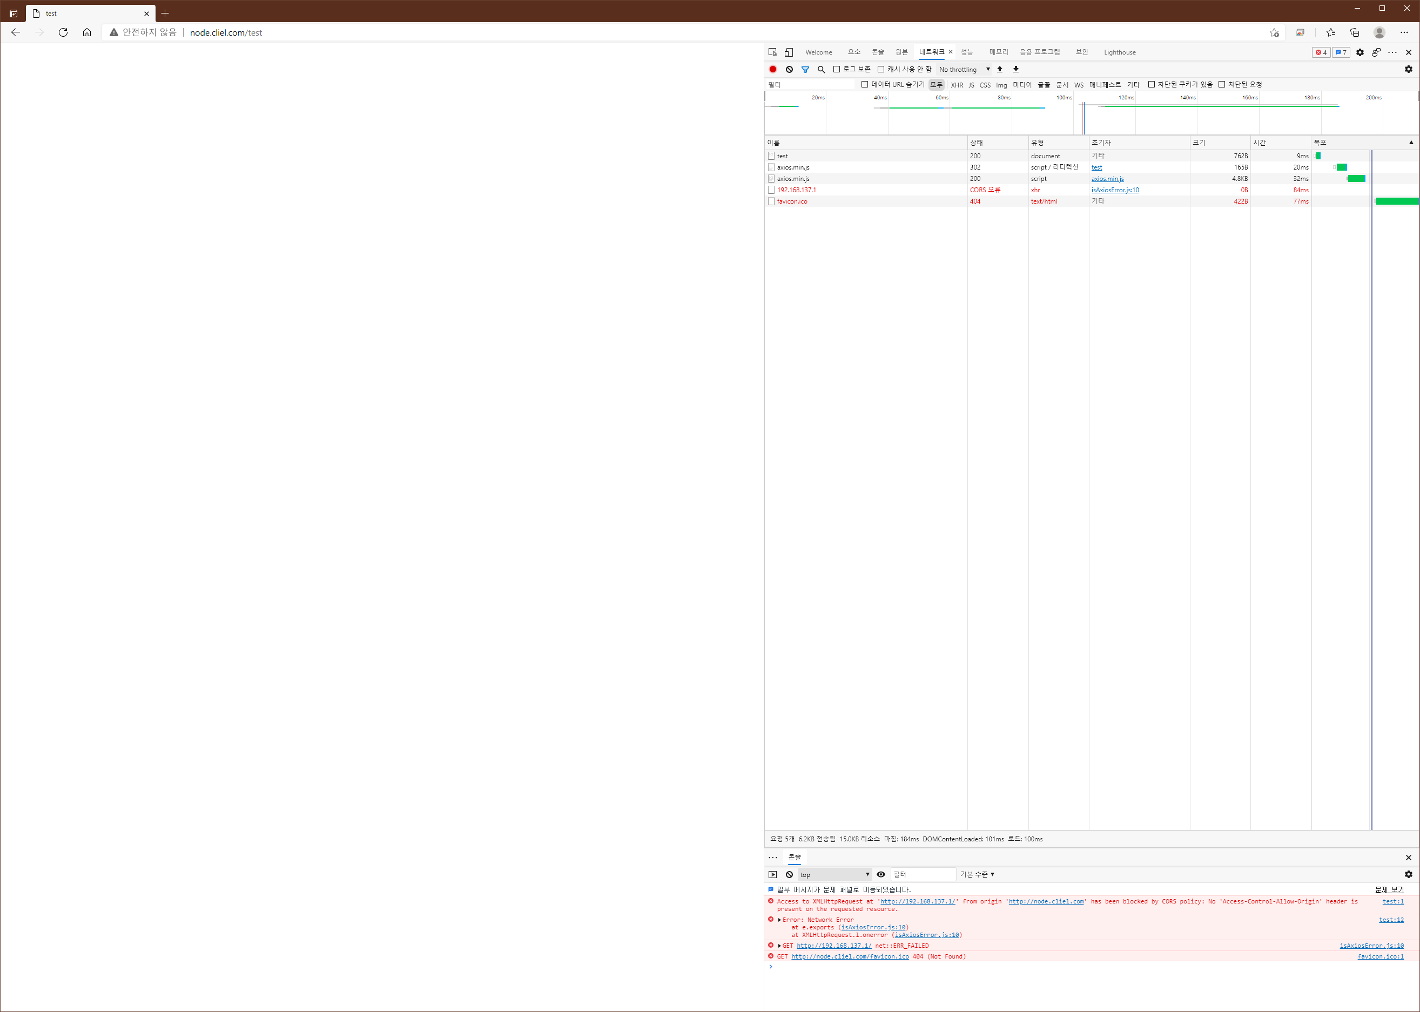Screen dimensions: 1420x1012
Task: Click the network 필터 input field
Action: [x=810, y=84]
